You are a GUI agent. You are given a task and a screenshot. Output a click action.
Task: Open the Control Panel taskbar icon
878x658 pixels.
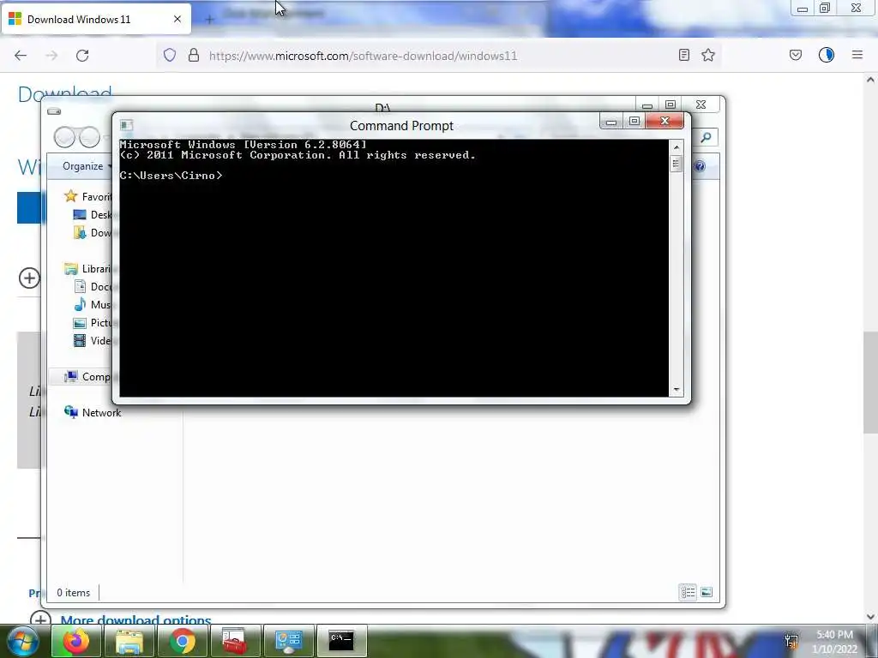click(288, 641)
